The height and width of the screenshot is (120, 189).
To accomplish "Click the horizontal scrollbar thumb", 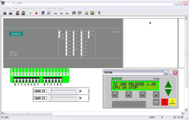I will tap(28, 113).
